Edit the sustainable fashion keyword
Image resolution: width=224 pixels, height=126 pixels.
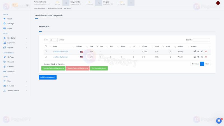(x=198, y=52)
